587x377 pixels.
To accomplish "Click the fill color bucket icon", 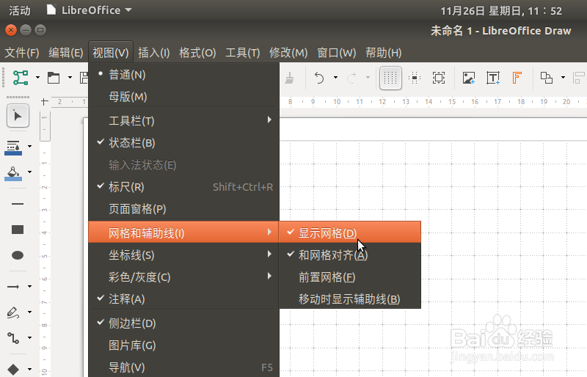I will tap(13, 173).
